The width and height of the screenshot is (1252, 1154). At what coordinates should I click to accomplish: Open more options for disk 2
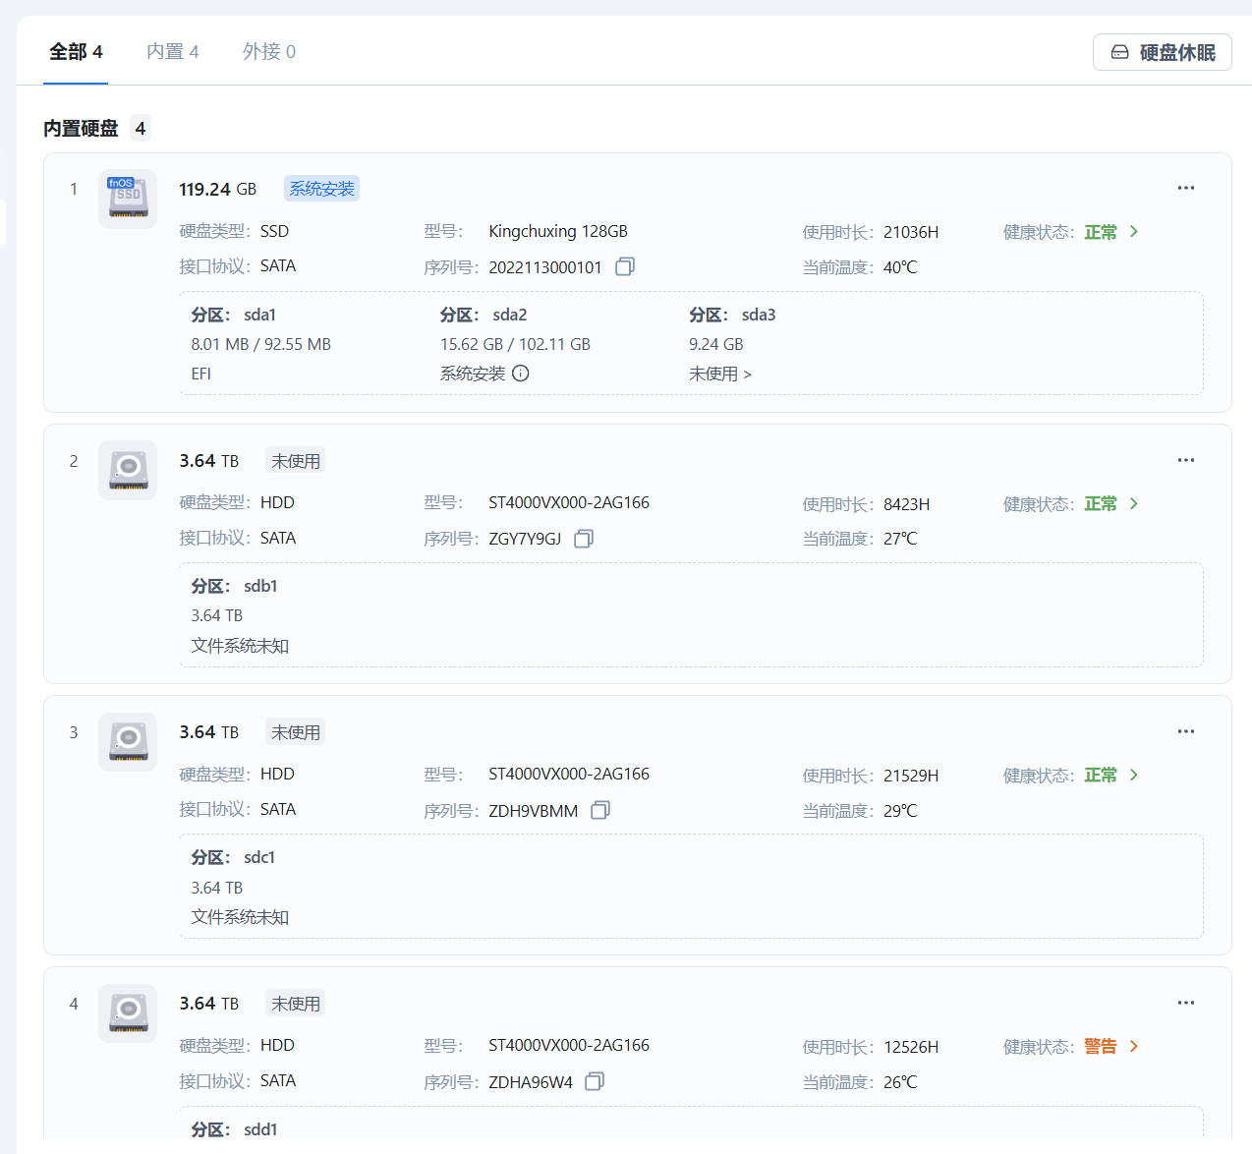(x=1186, y=460)
